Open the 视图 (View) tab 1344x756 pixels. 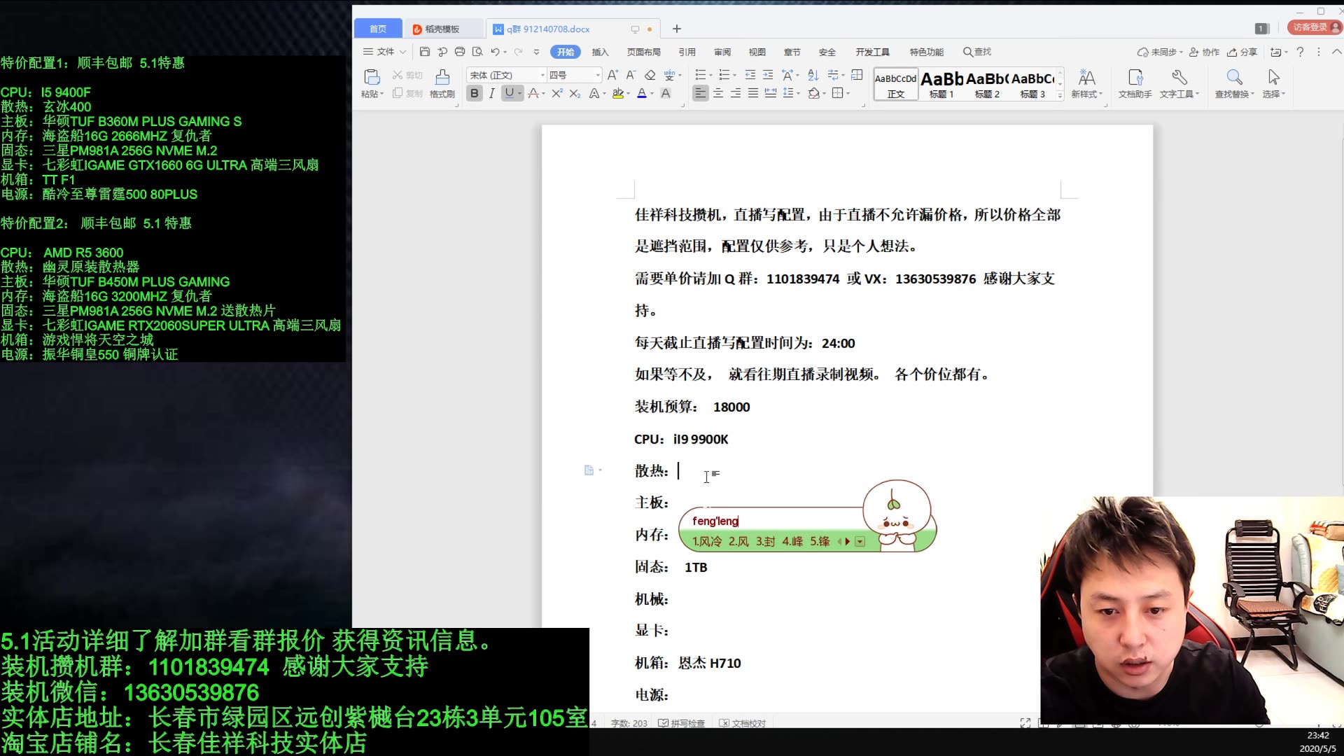(x=757, y=52)
